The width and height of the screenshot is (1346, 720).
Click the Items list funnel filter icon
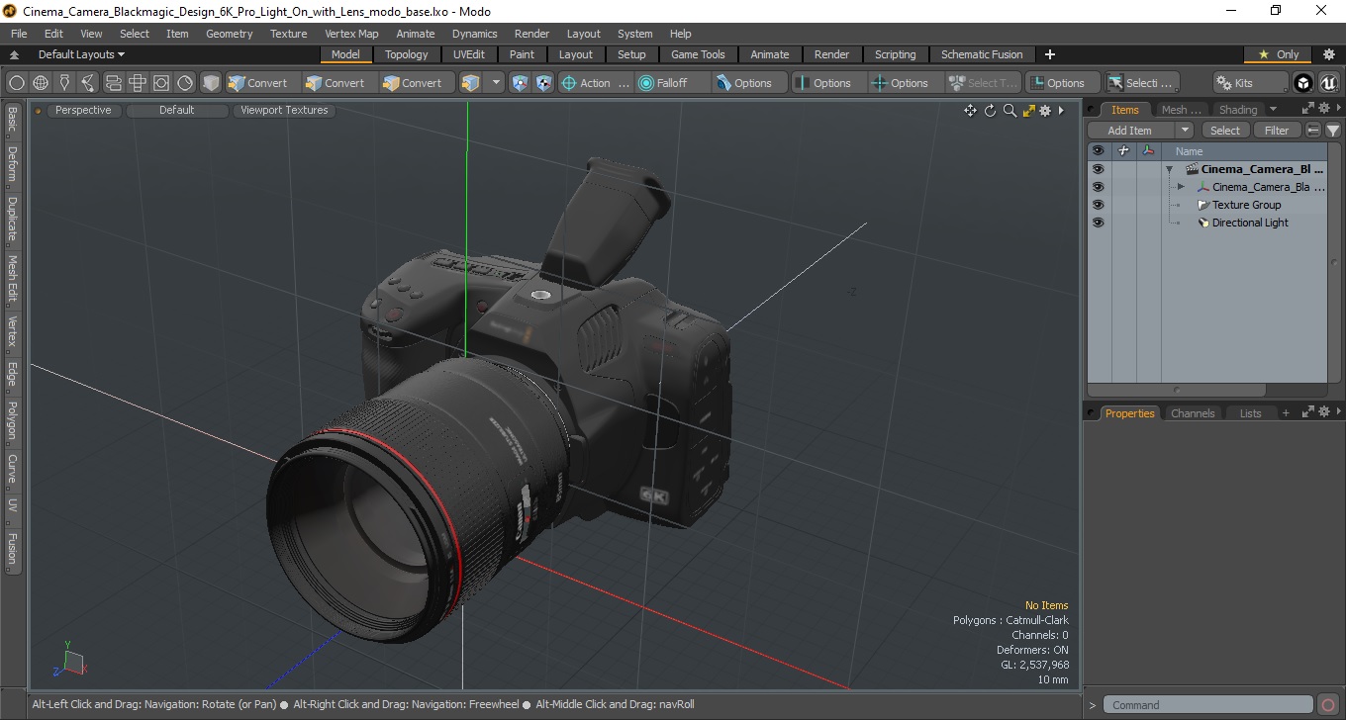point(1333,131)
